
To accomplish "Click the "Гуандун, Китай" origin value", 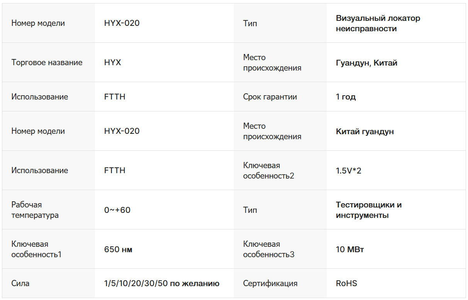I will coord(366,63).
